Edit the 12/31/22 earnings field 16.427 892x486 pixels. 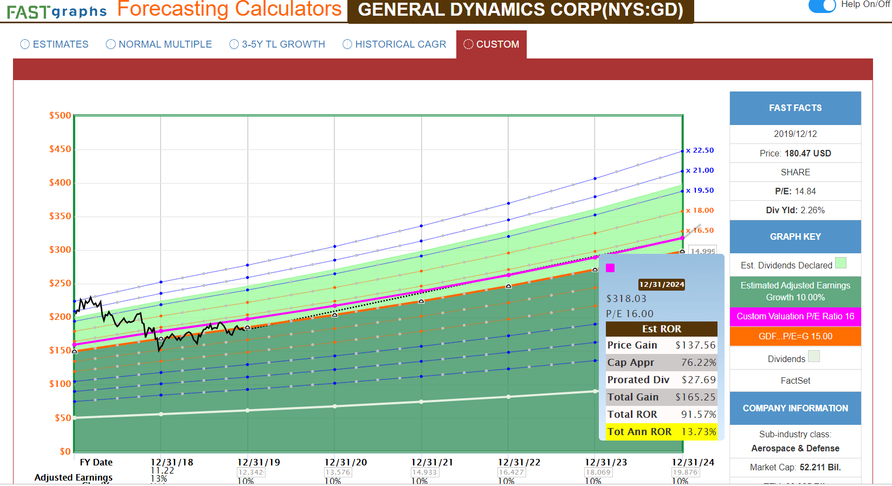(x=512, y=472)
